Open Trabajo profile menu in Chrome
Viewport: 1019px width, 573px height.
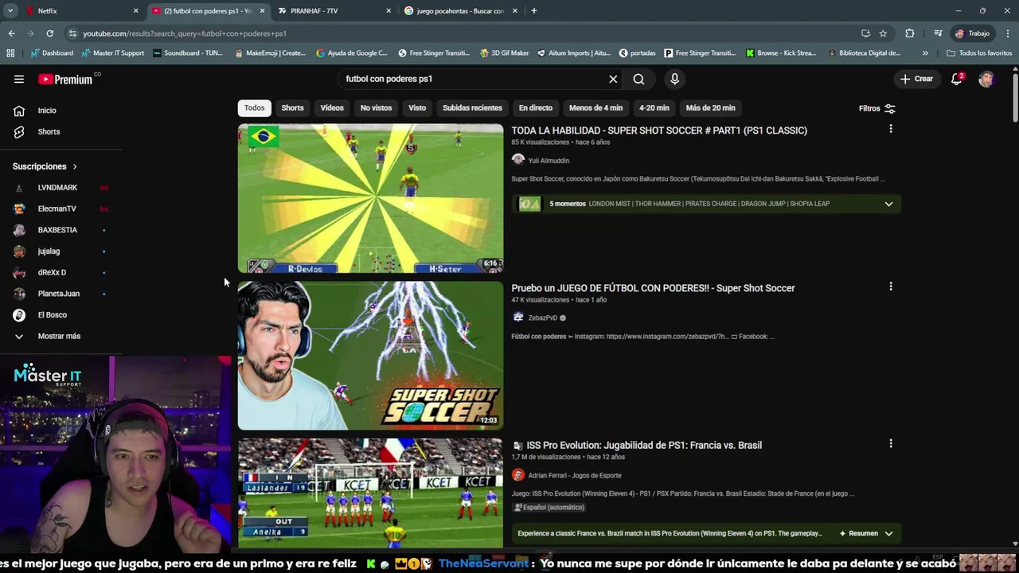(x=973, y=33)
